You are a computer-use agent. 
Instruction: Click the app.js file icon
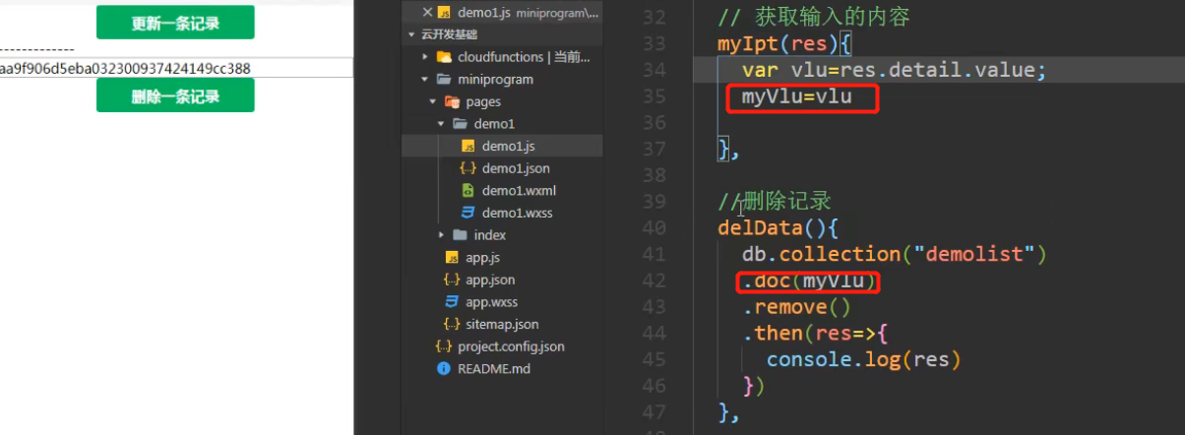(x=452, y=258)
